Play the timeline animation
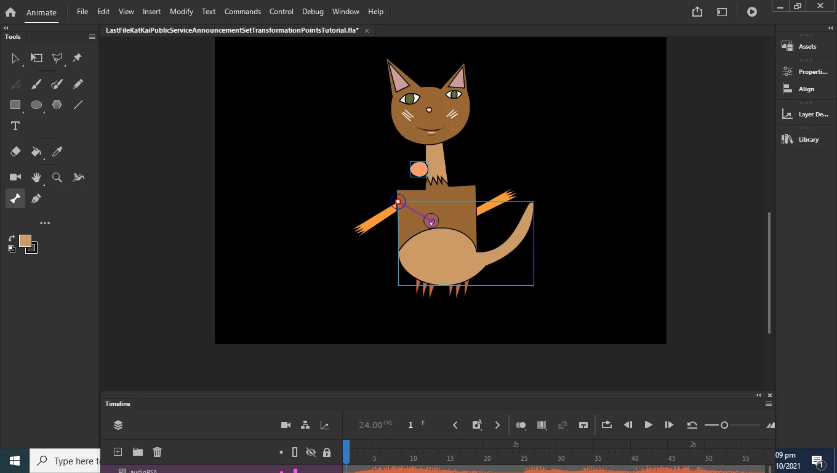 tap(648, 425)
